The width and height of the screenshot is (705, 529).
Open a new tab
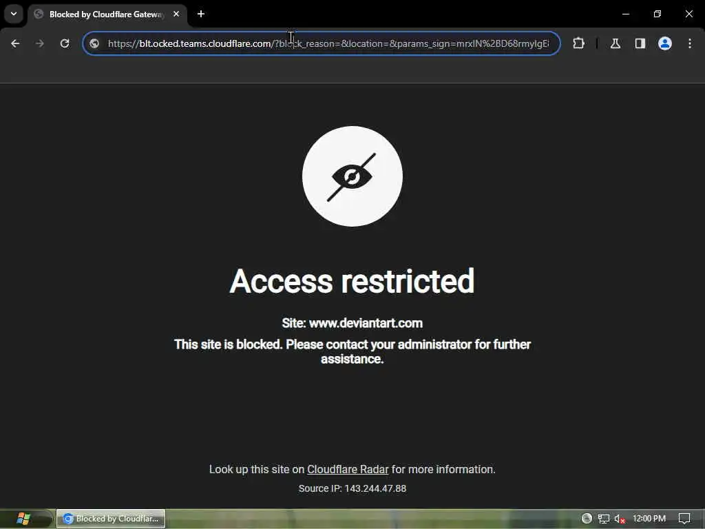tap(201, 14)
